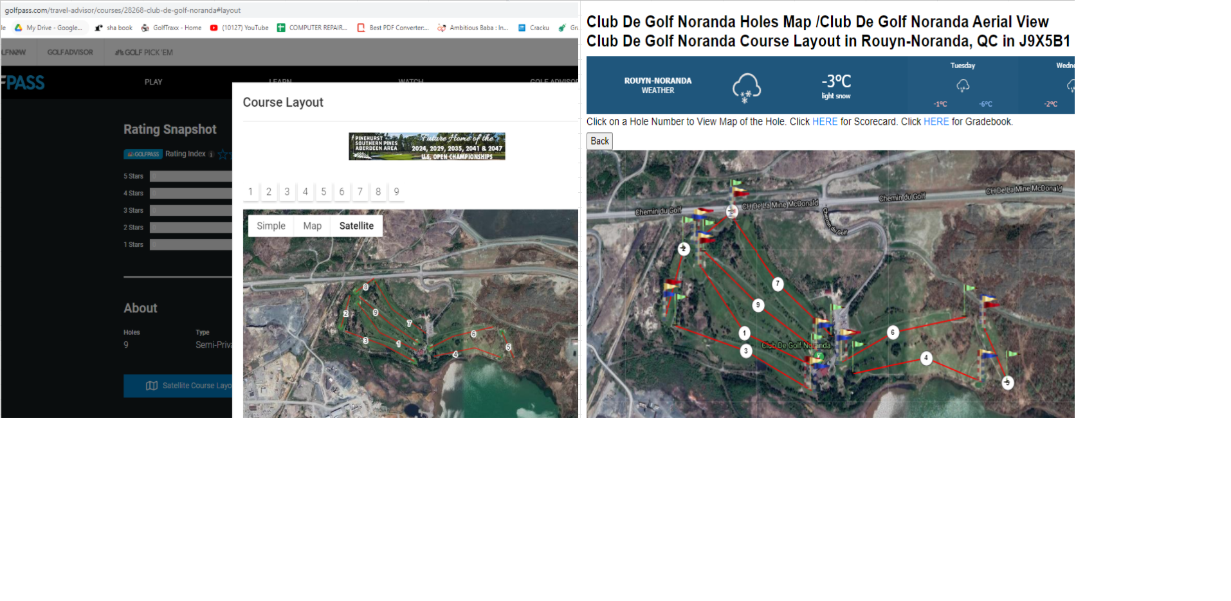
Task: Select hole 8 in Course Layout
Action: [378, 192]
